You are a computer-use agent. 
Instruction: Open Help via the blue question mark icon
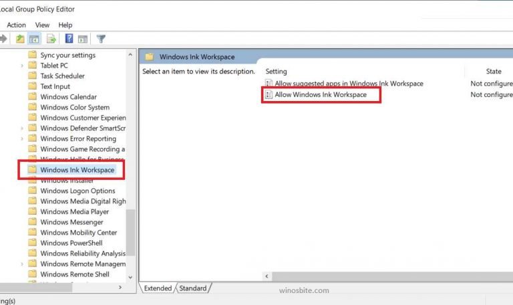(69, 39)
